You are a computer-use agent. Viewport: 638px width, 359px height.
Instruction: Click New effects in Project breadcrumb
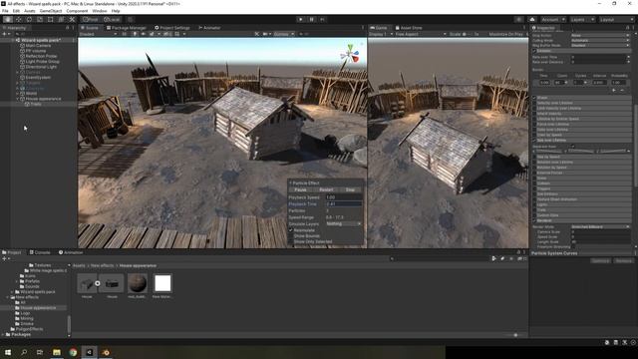pyautogui.click(x=102, y=265)
